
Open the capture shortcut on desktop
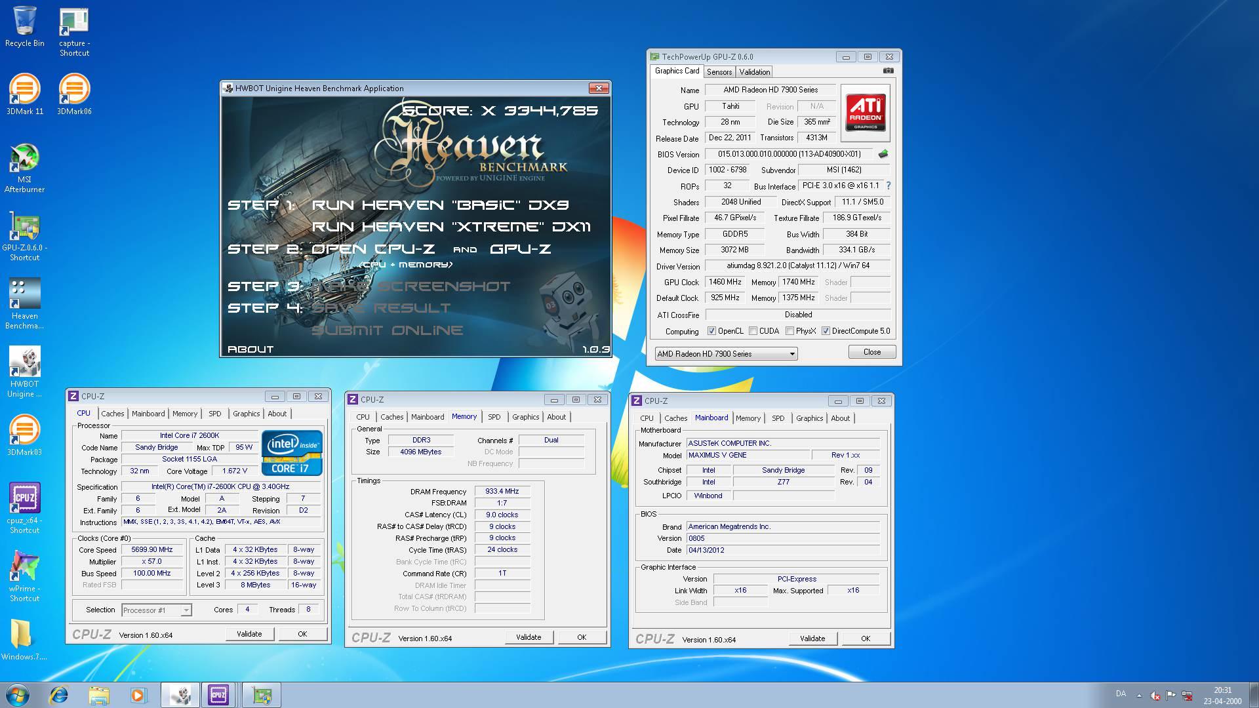click(x=74, y=32)
